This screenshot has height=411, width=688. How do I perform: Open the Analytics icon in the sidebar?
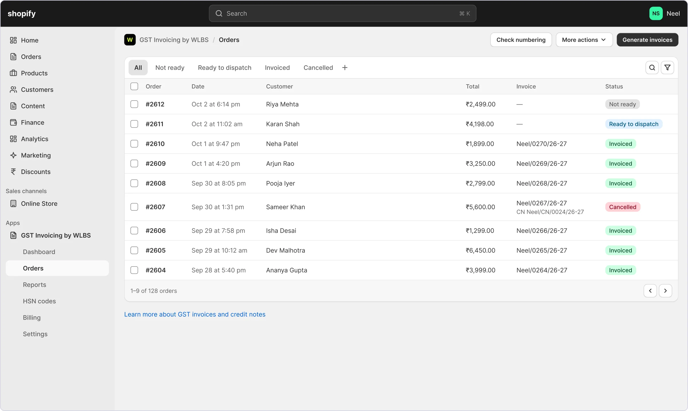(13, 139)
